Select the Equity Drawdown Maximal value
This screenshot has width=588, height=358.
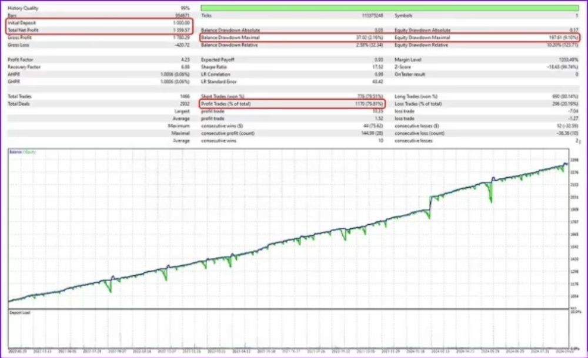564,37
